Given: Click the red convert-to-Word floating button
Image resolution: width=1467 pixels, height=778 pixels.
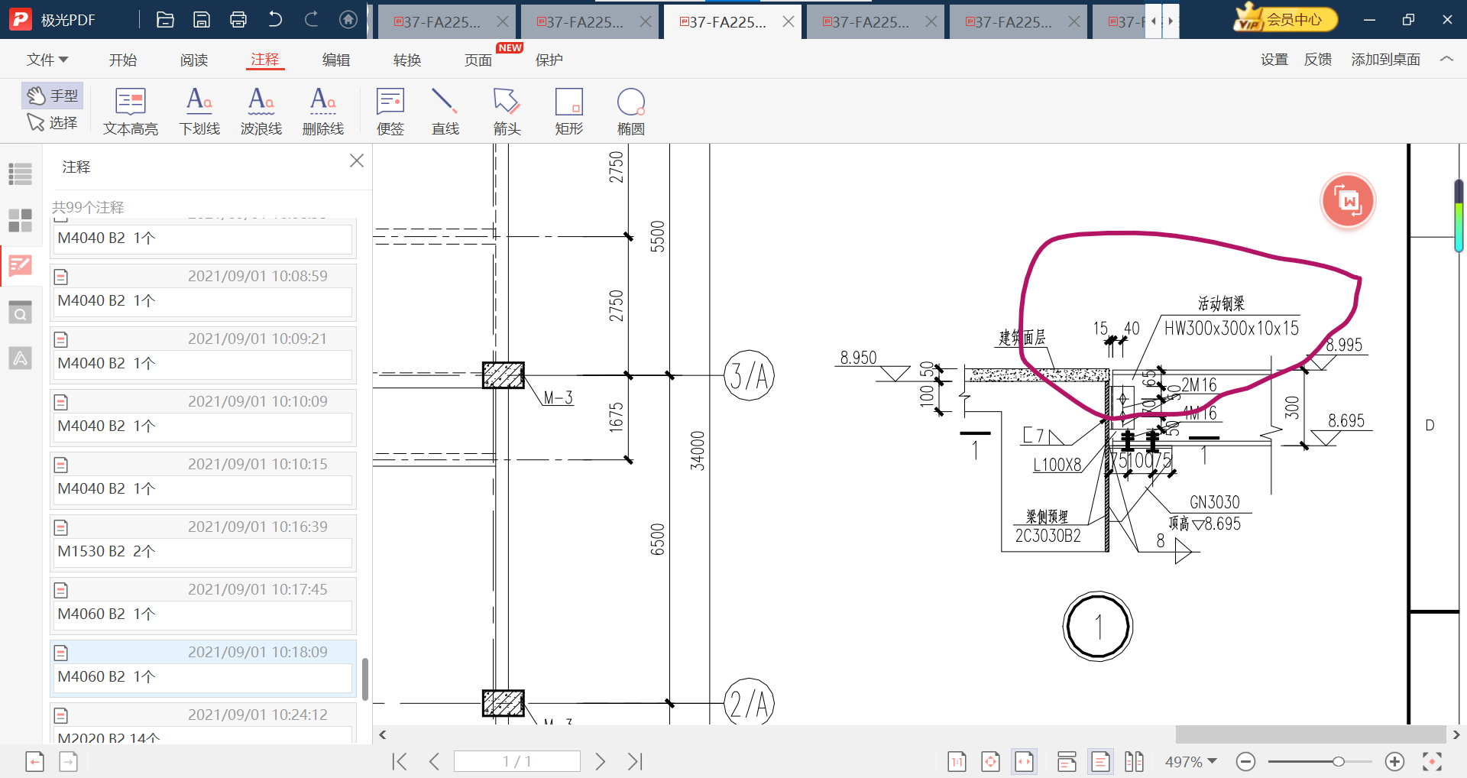Looking at the screenshot, I should 1348,201.
